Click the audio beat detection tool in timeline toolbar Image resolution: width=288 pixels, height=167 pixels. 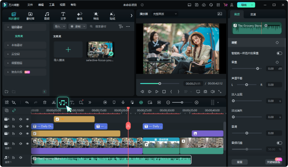pos(63,102)
